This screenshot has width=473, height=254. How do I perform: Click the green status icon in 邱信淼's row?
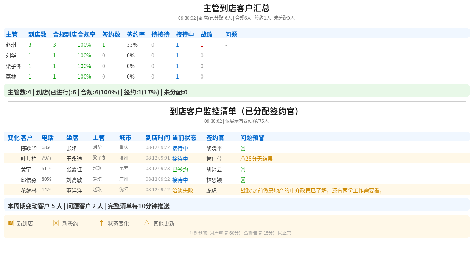(x=243, y=180)
